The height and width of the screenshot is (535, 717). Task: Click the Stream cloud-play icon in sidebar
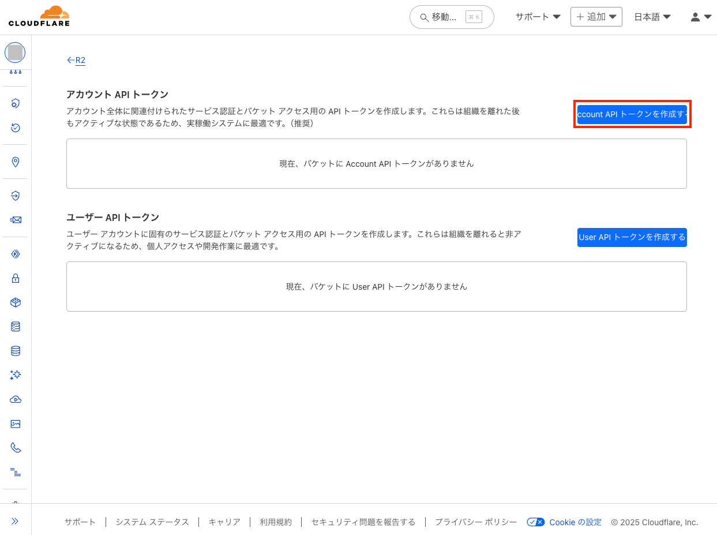(x=15, y=399)
